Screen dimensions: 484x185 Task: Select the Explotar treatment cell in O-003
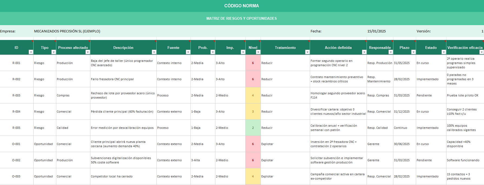[285, 176]
